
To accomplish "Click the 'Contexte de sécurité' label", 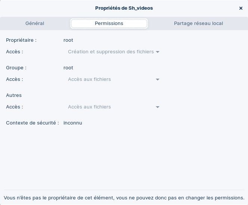I will 32,123.
